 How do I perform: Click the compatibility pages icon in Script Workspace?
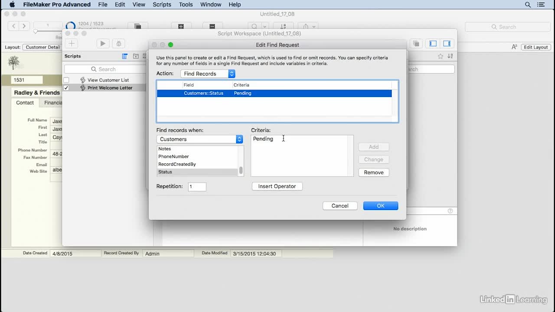tap(416, 43)
